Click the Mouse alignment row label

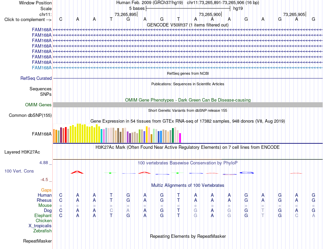point(45,206)
